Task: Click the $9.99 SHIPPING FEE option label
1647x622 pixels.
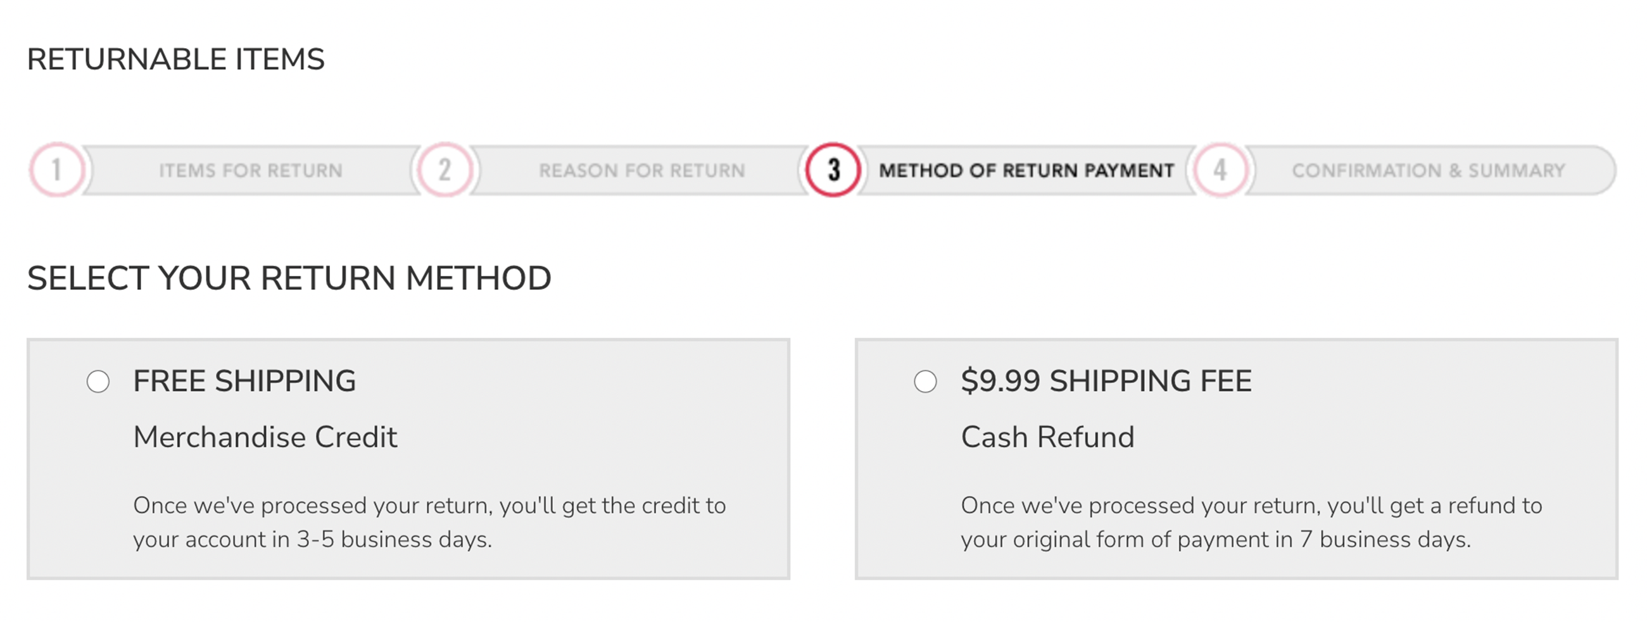Action: [1106, 382]
